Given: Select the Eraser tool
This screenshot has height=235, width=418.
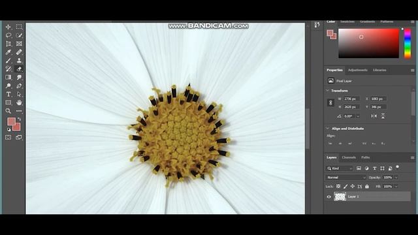Looking at the screenshot, I should pos(19,69).
